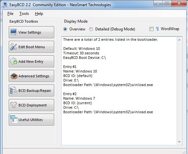Close the EasyBCD window
Viewport: 188px width, 154px height.
click(179, 4)
